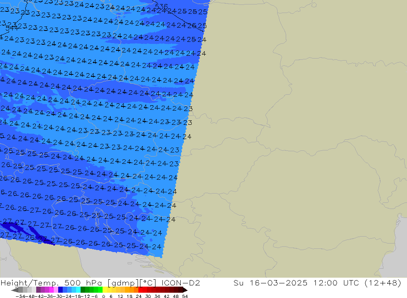Click the 'Height/Temp. 500 hPa' title text
The width and height of the screenshot is (407, 298).
tap(52, 283)
